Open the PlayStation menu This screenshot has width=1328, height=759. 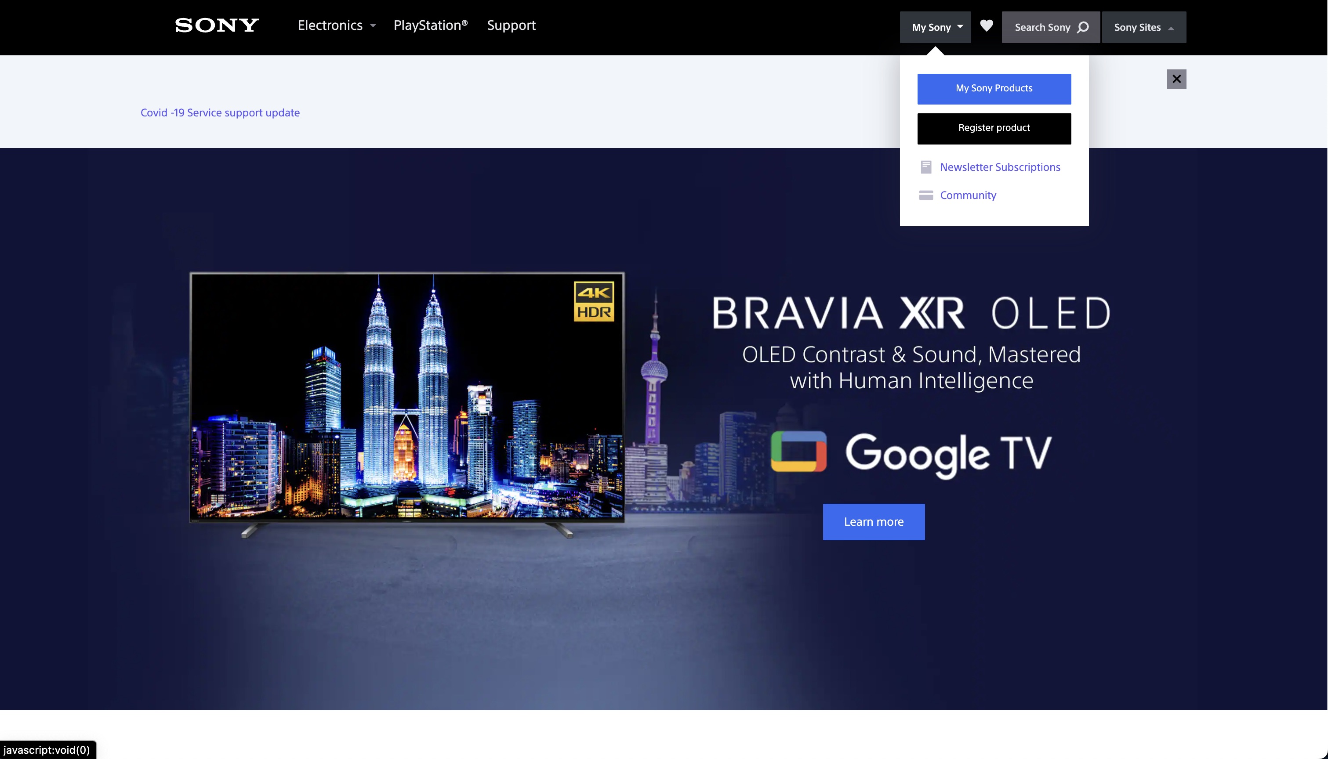(430, 25)
